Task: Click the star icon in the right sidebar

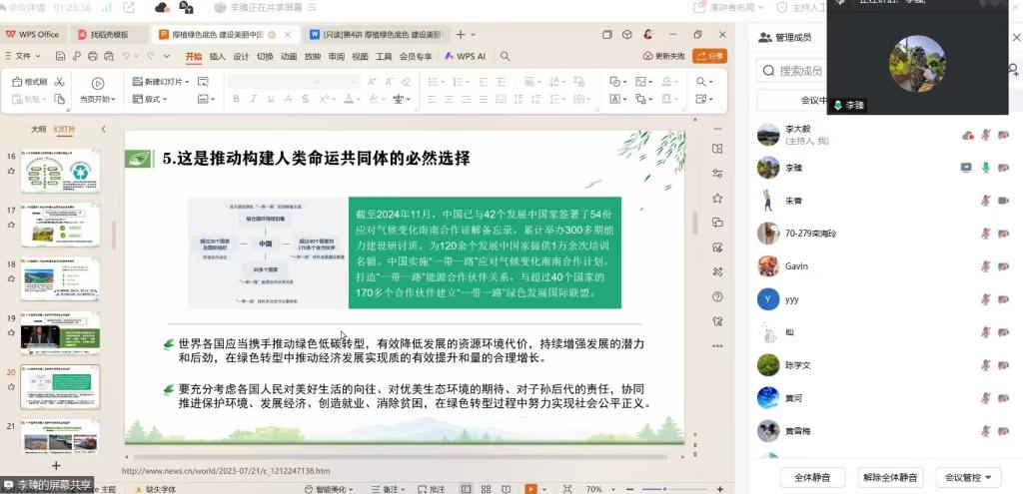Action: pyautogui.click(x=717, y=198)
